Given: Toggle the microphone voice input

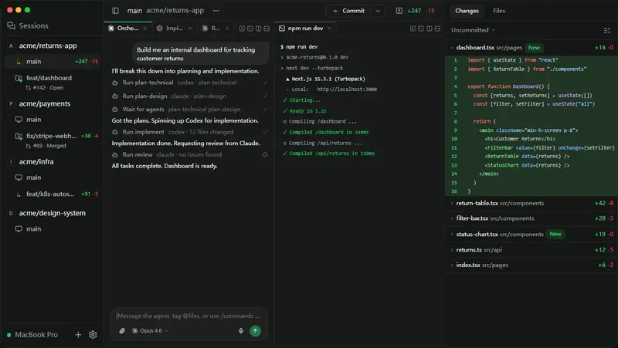Looking at the screenshot, I should click(241, 331).
